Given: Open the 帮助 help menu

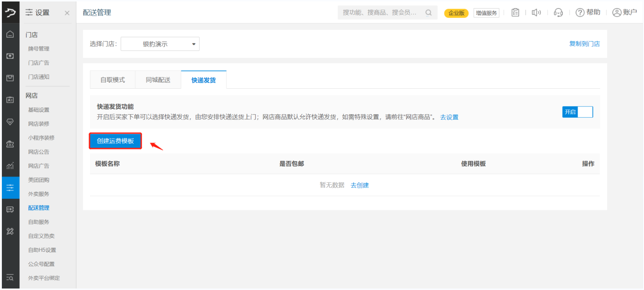Looking at the screenshot, I should point(588,13).
